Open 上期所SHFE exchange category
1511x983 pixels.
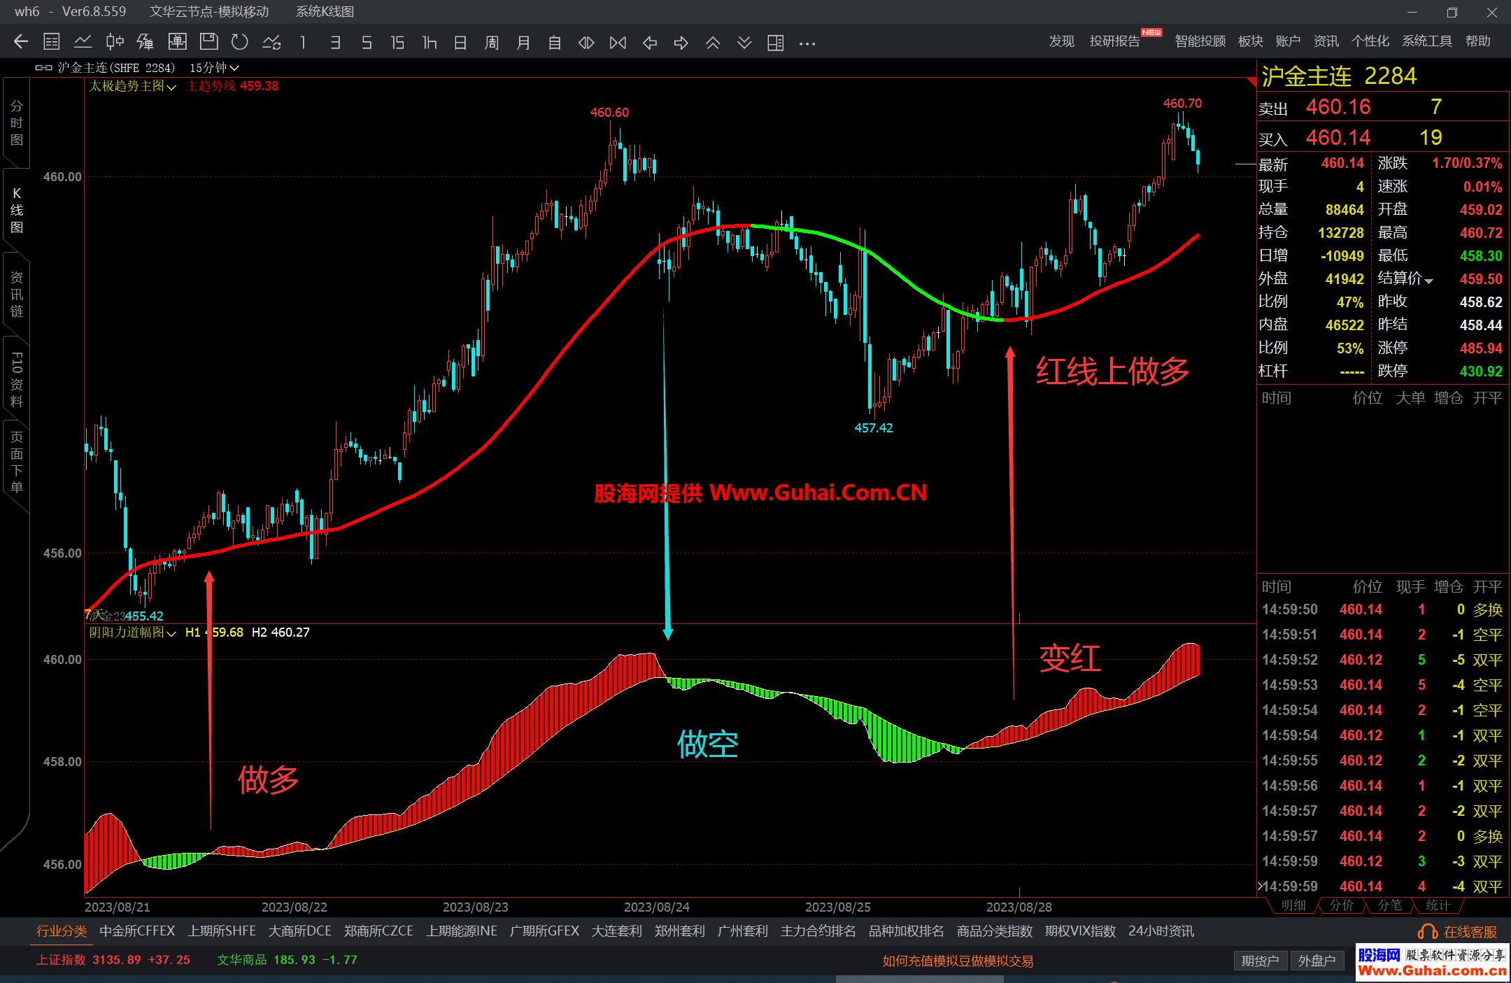tap(221, 931)
